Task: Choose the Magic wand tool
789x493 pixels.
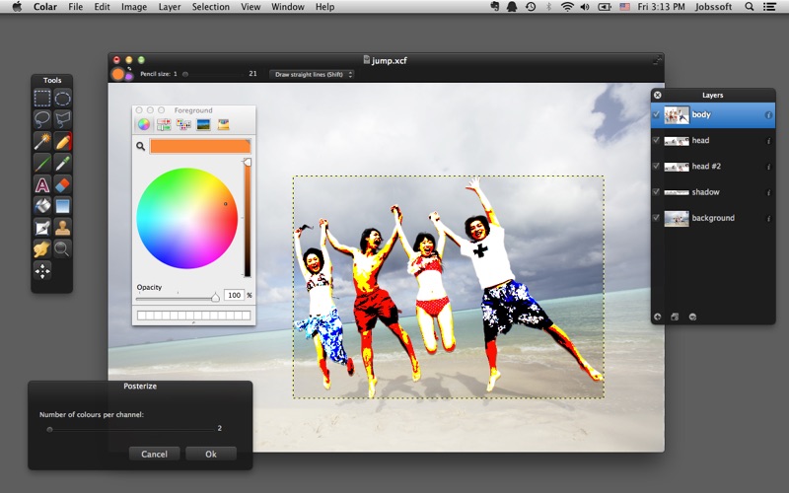Action: pos(42,142)
